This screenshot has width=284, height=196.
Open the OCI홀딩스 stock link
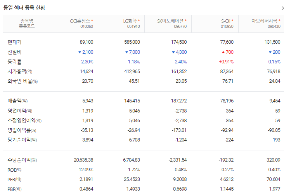[x=80, y=21]
